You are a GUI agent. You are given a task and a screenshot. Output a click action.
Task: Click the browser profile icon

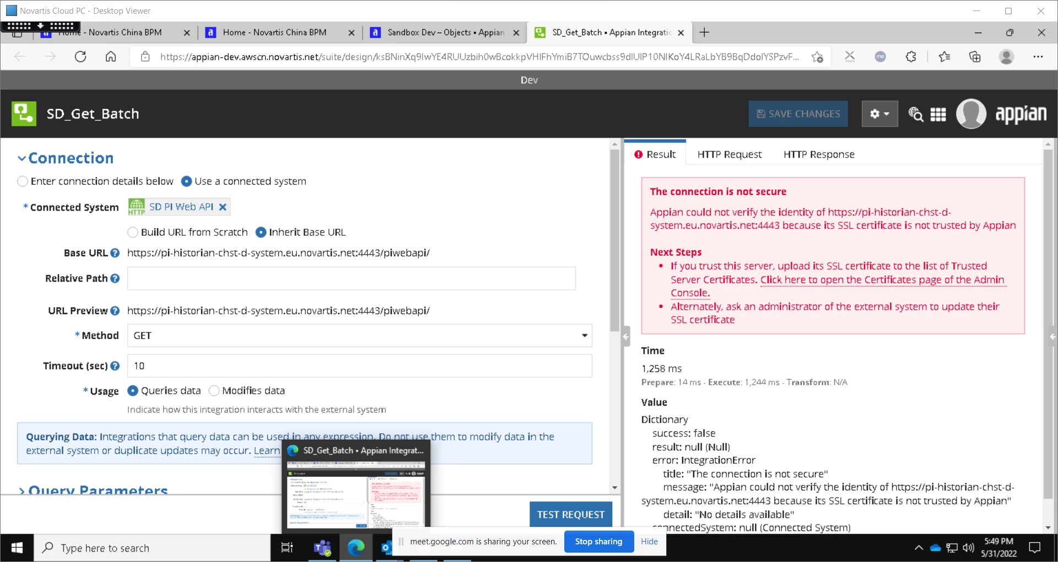[1006, 56]
